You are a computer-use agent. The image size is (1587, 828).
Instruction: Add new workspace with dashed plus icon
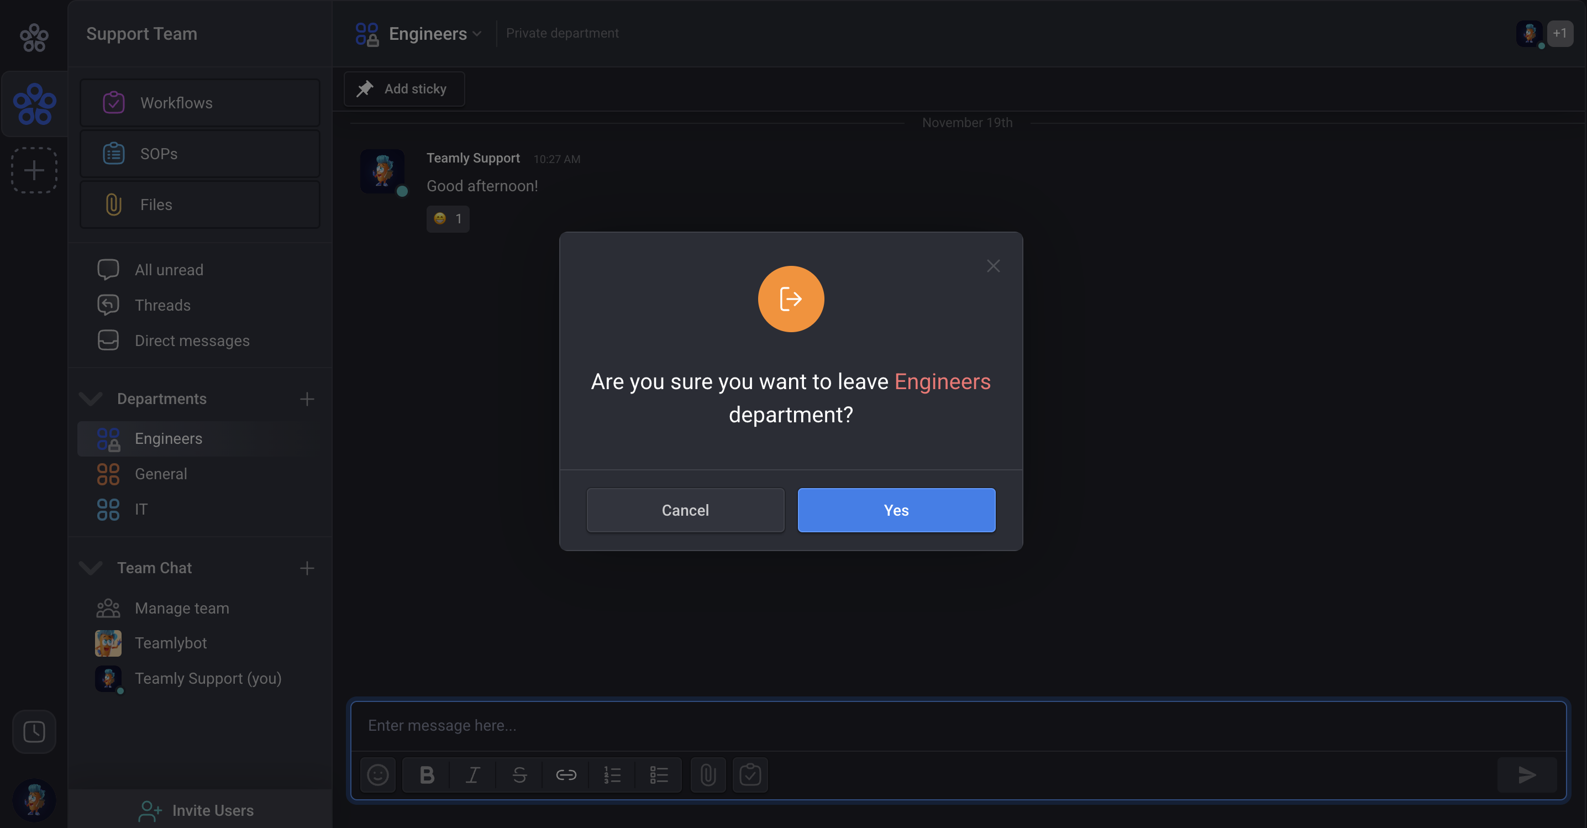pyautogui.click(x=34, y=170)
